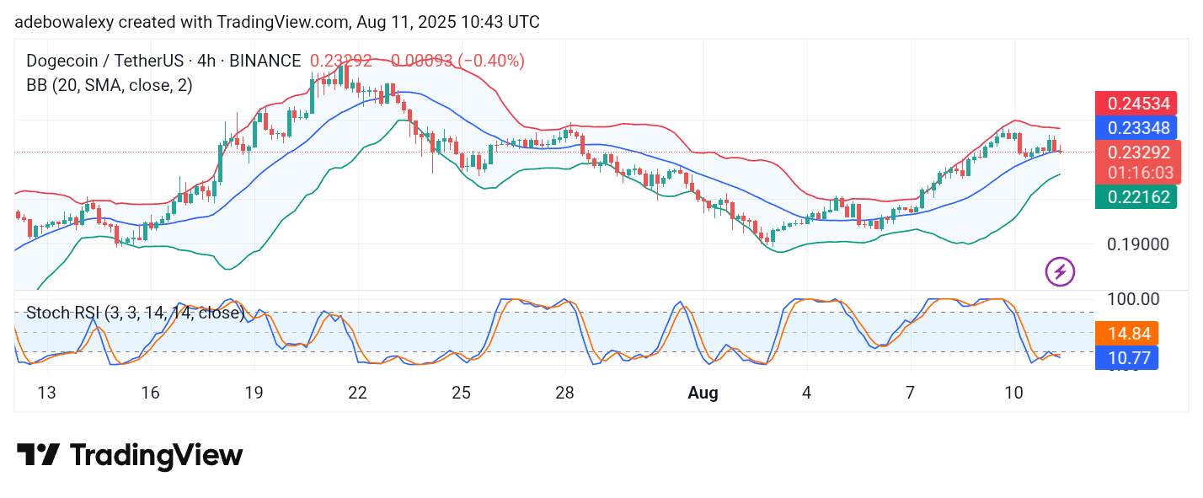The height and width of the screenshot is (498, 1203).
Task: Click the orange 14.84 Stoch RSI value
Action: click(1126, 333)
